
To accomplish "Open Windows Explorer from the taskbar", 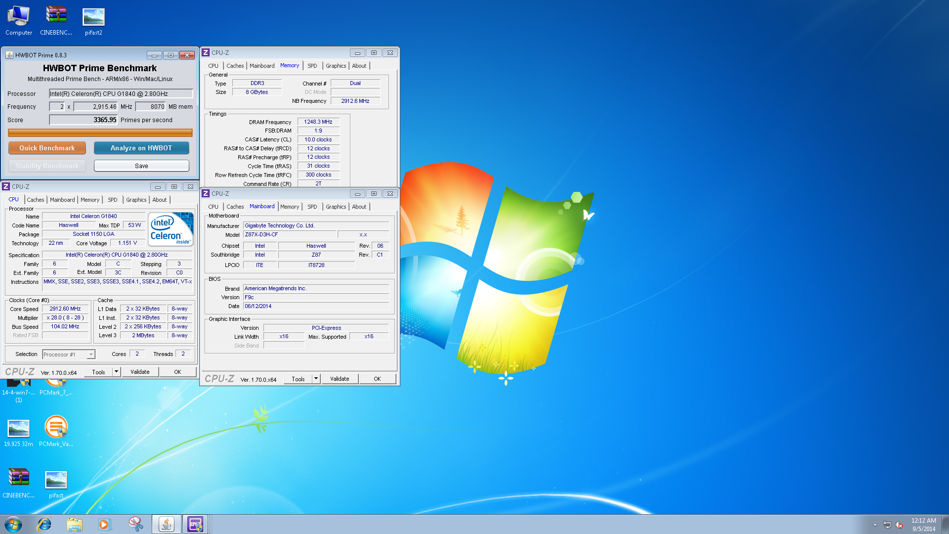I will click(x=75, y=524).
